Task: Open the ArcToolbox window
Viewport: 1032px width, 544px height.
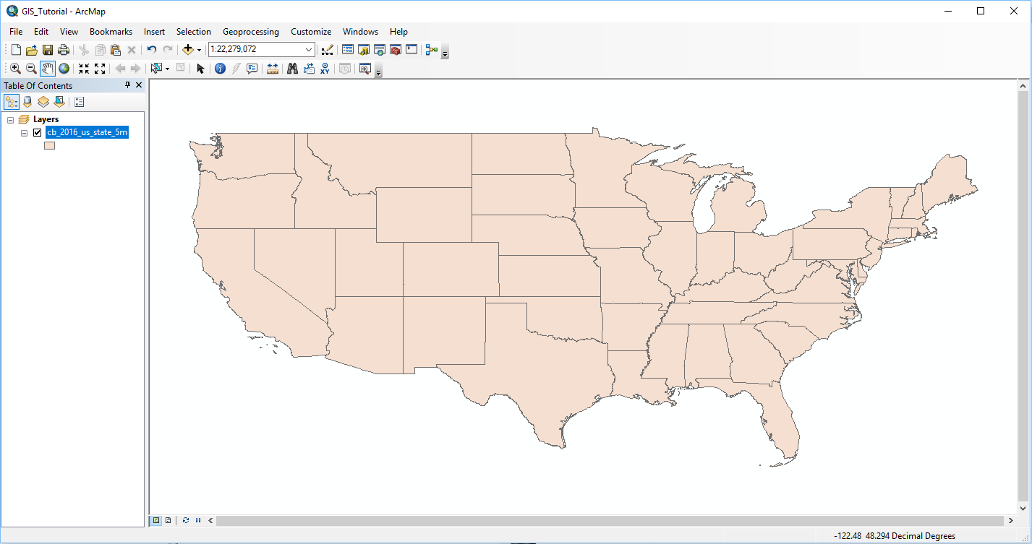Action: point(395,50)
